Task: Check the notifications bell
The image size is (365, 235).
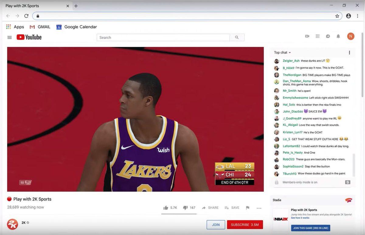Action: pyautogui.click(x=338, y=36)
